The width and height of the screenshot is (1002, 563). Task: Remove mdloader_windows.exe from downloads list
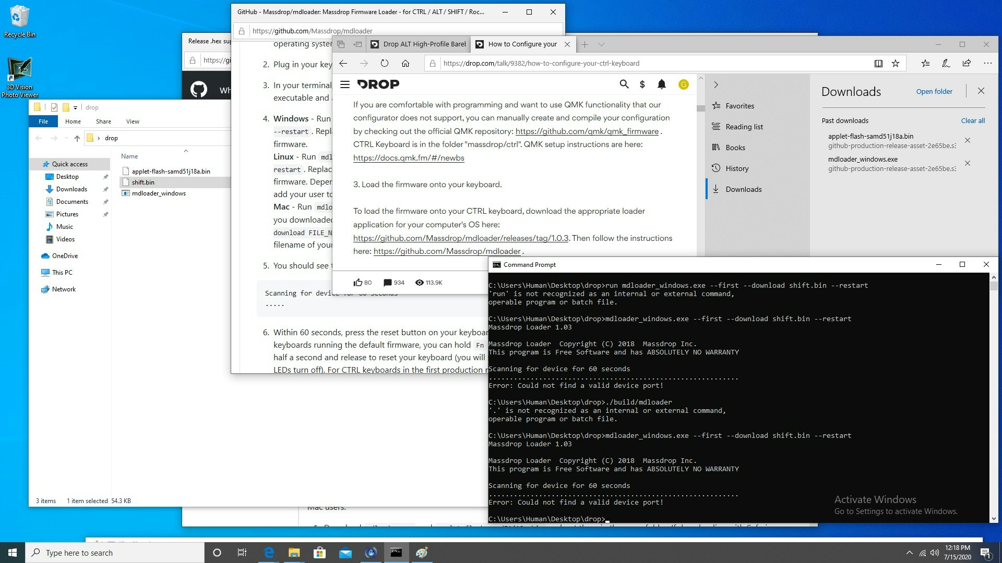point(968,163)
